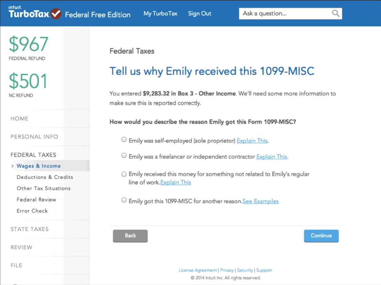Screen dimensions: 381x285
Task: Open the Privacy footer link
Action: pos(227,270)
